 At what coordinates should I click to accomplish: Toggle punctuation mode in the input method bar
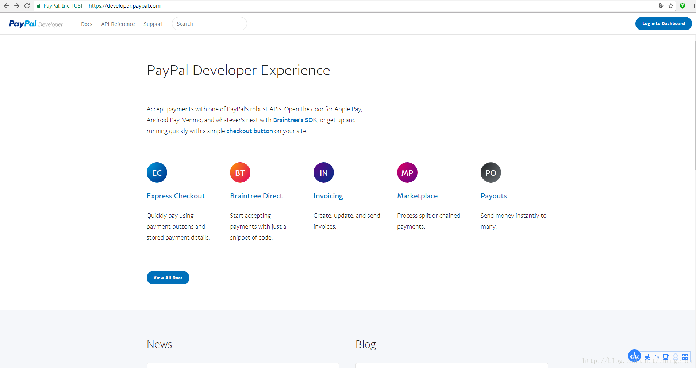tap(657, 357)
